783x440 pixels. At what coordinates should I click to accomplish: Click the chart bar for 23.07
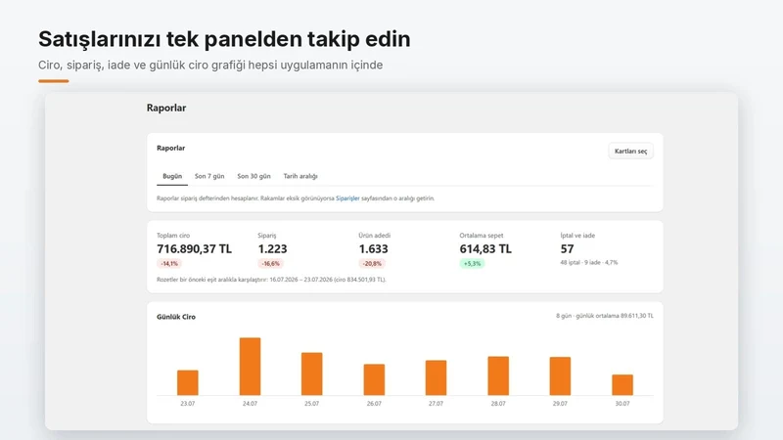(188, 382)
